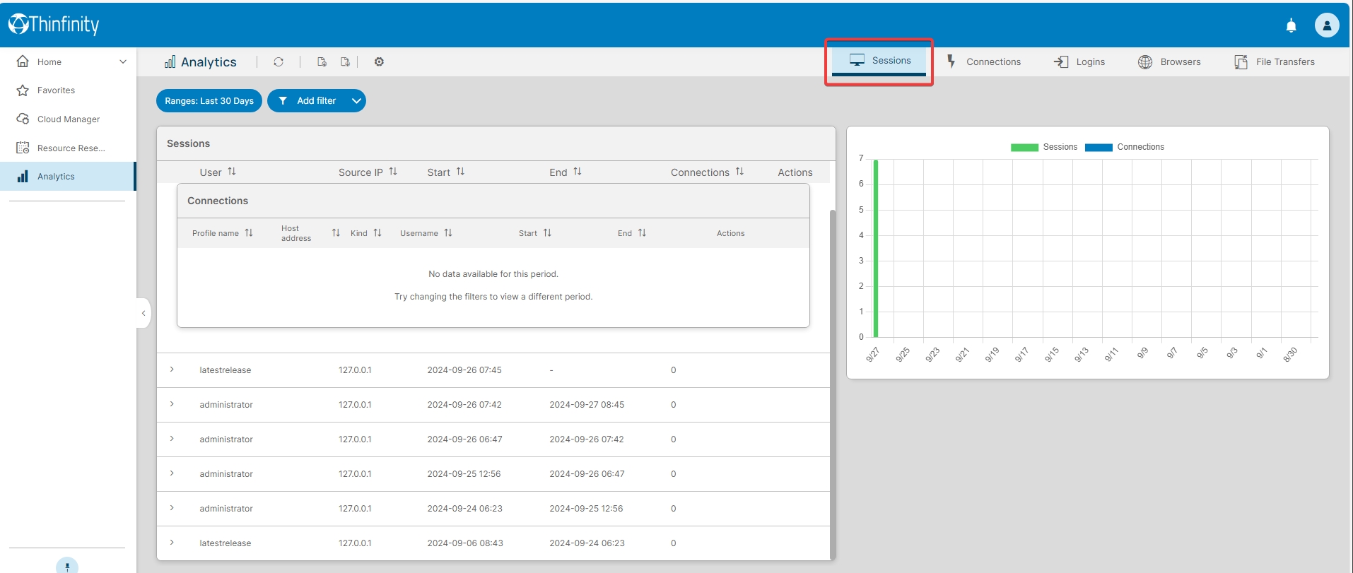Open Cloud Manager from the sidebar
This screenshot has width=1353, height=573.
coord(68,119)
